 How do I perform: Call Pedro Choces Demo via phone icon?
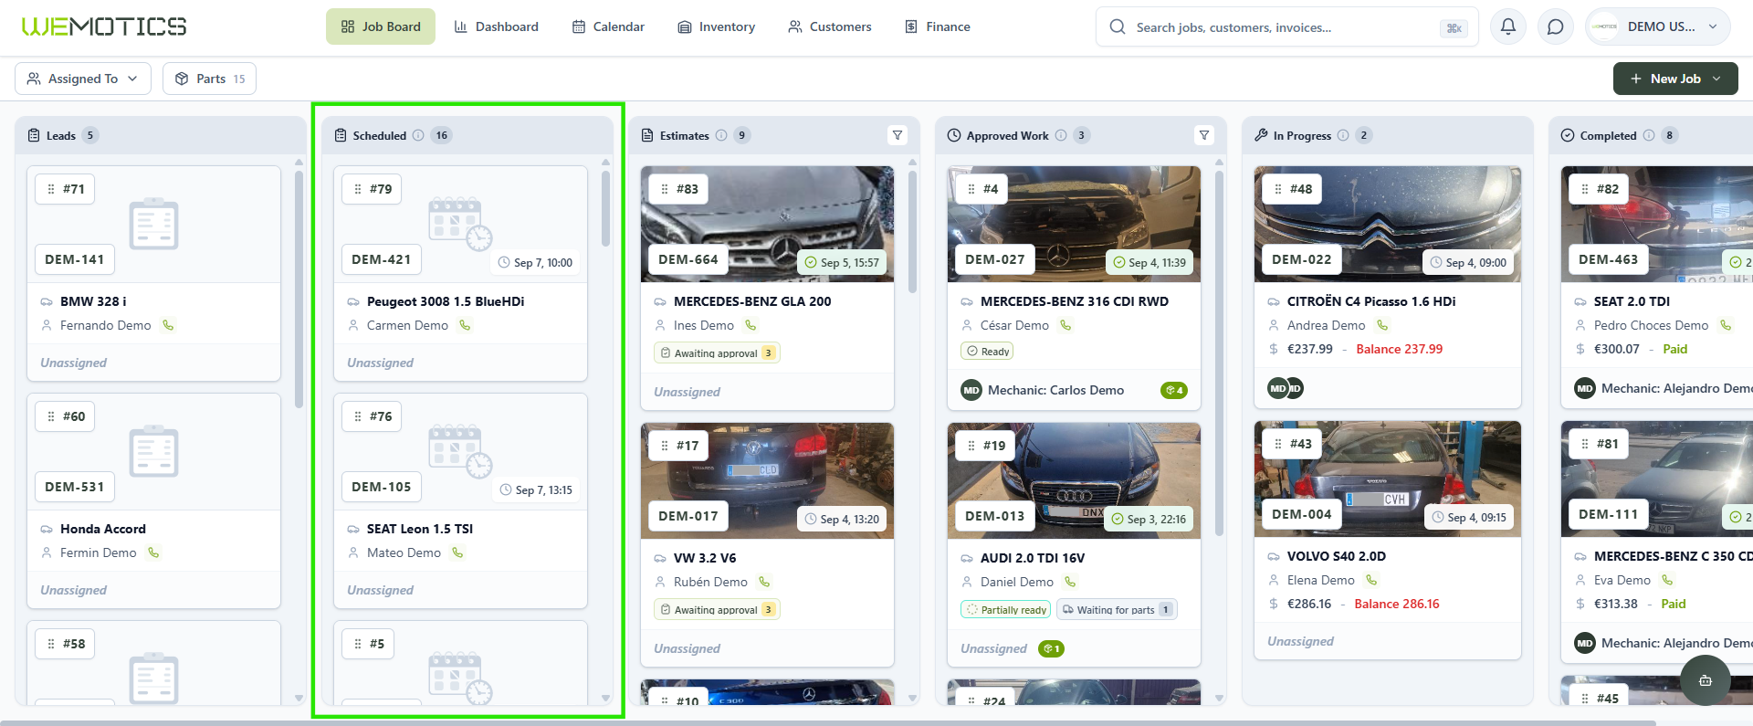pyautogui.click(x=1726, y=325)
